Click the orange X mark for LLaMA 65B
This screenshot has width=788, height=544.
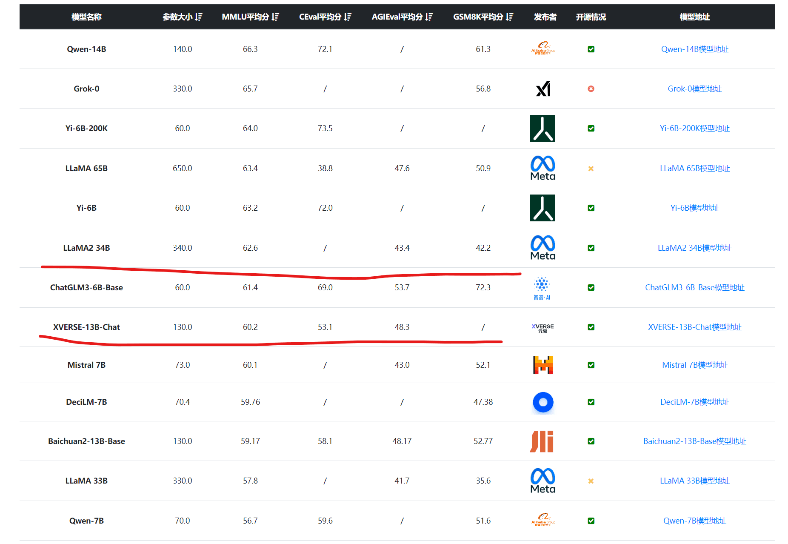591,169
